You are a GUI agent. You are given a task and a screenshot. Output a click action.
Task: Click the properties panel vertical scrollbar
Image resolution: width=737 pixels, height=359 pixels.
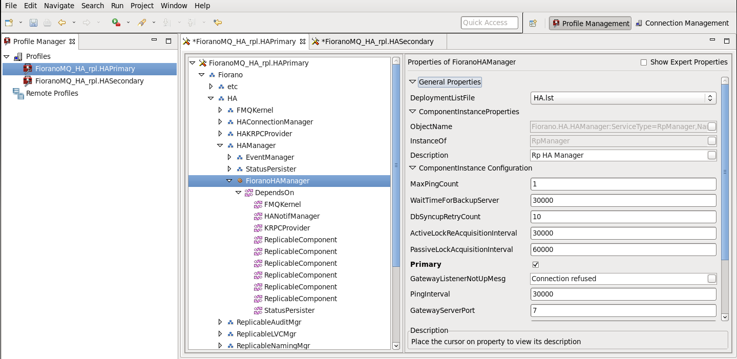pos(725,172)
